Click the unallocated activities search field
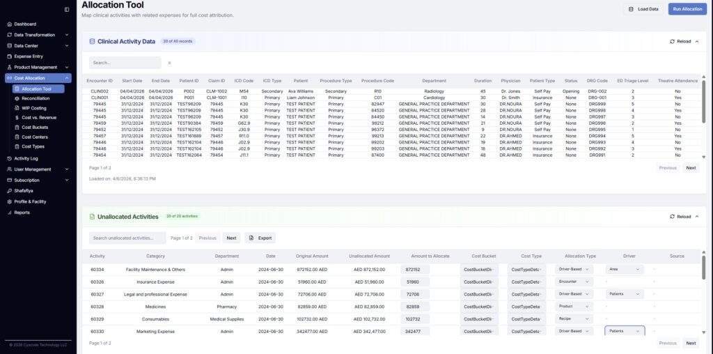This screenshot has width=713, height=354. pyautogui.click(x=127, y=238)
